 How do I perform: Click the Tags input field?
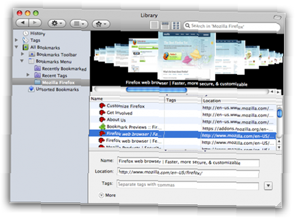pyautogui.click(x=188, y=184)
